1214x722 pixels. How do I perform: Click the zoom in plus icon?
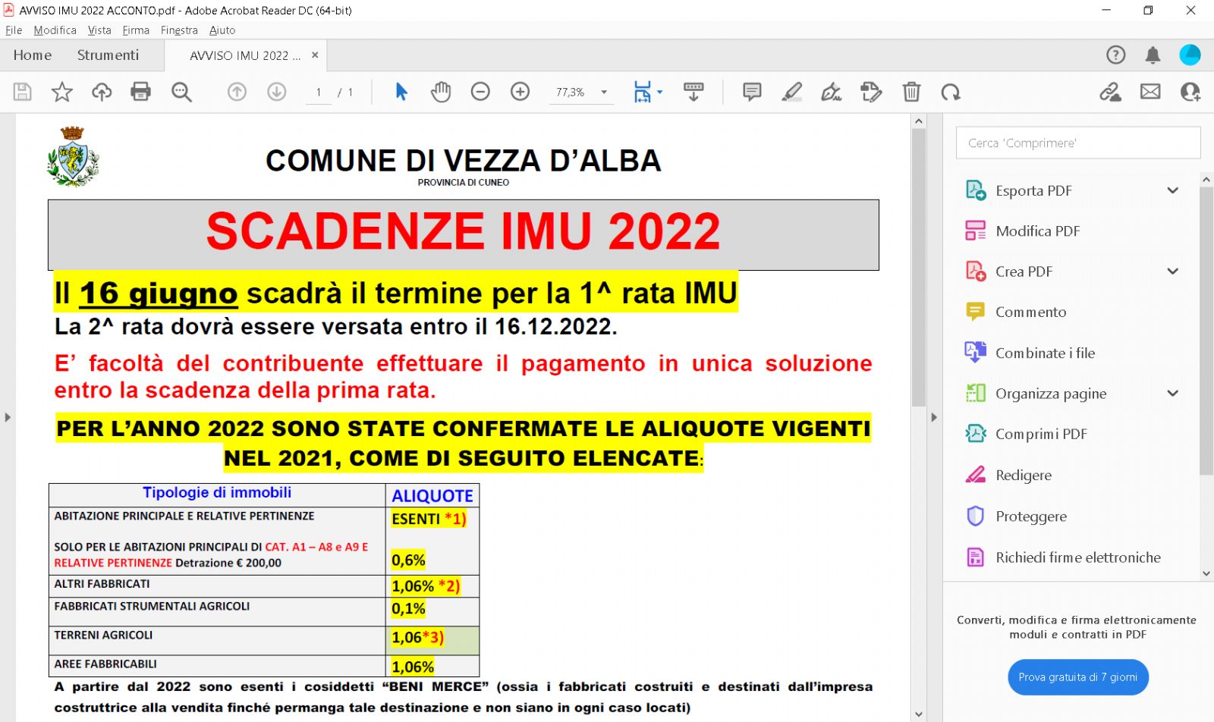point(520,92)
